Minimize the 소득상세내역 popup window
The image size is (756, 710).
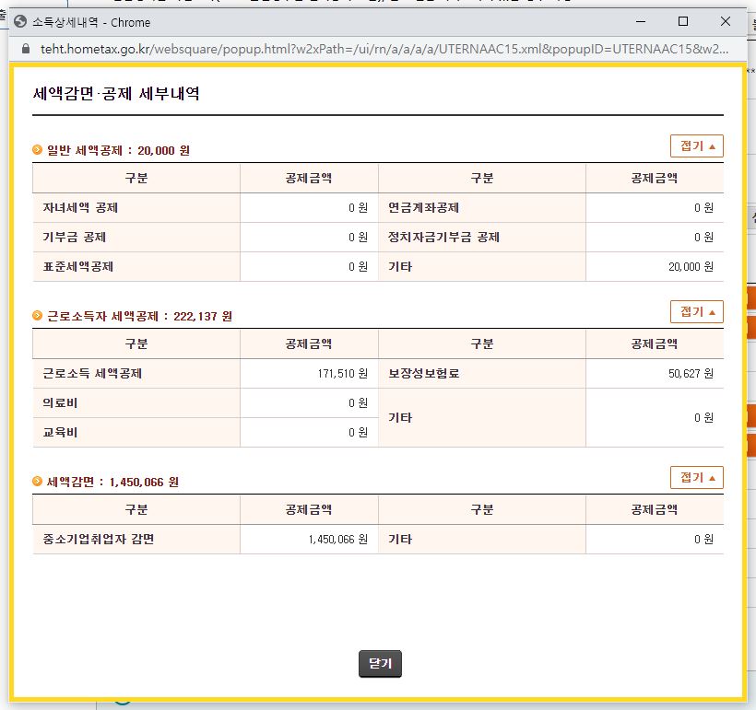pyautogui.click(x=640, y=21)
